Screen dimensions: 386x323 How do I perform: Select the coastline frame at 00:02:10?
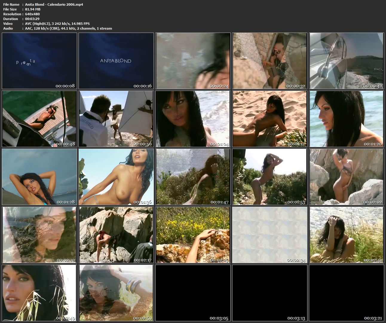tap(39, 235)
